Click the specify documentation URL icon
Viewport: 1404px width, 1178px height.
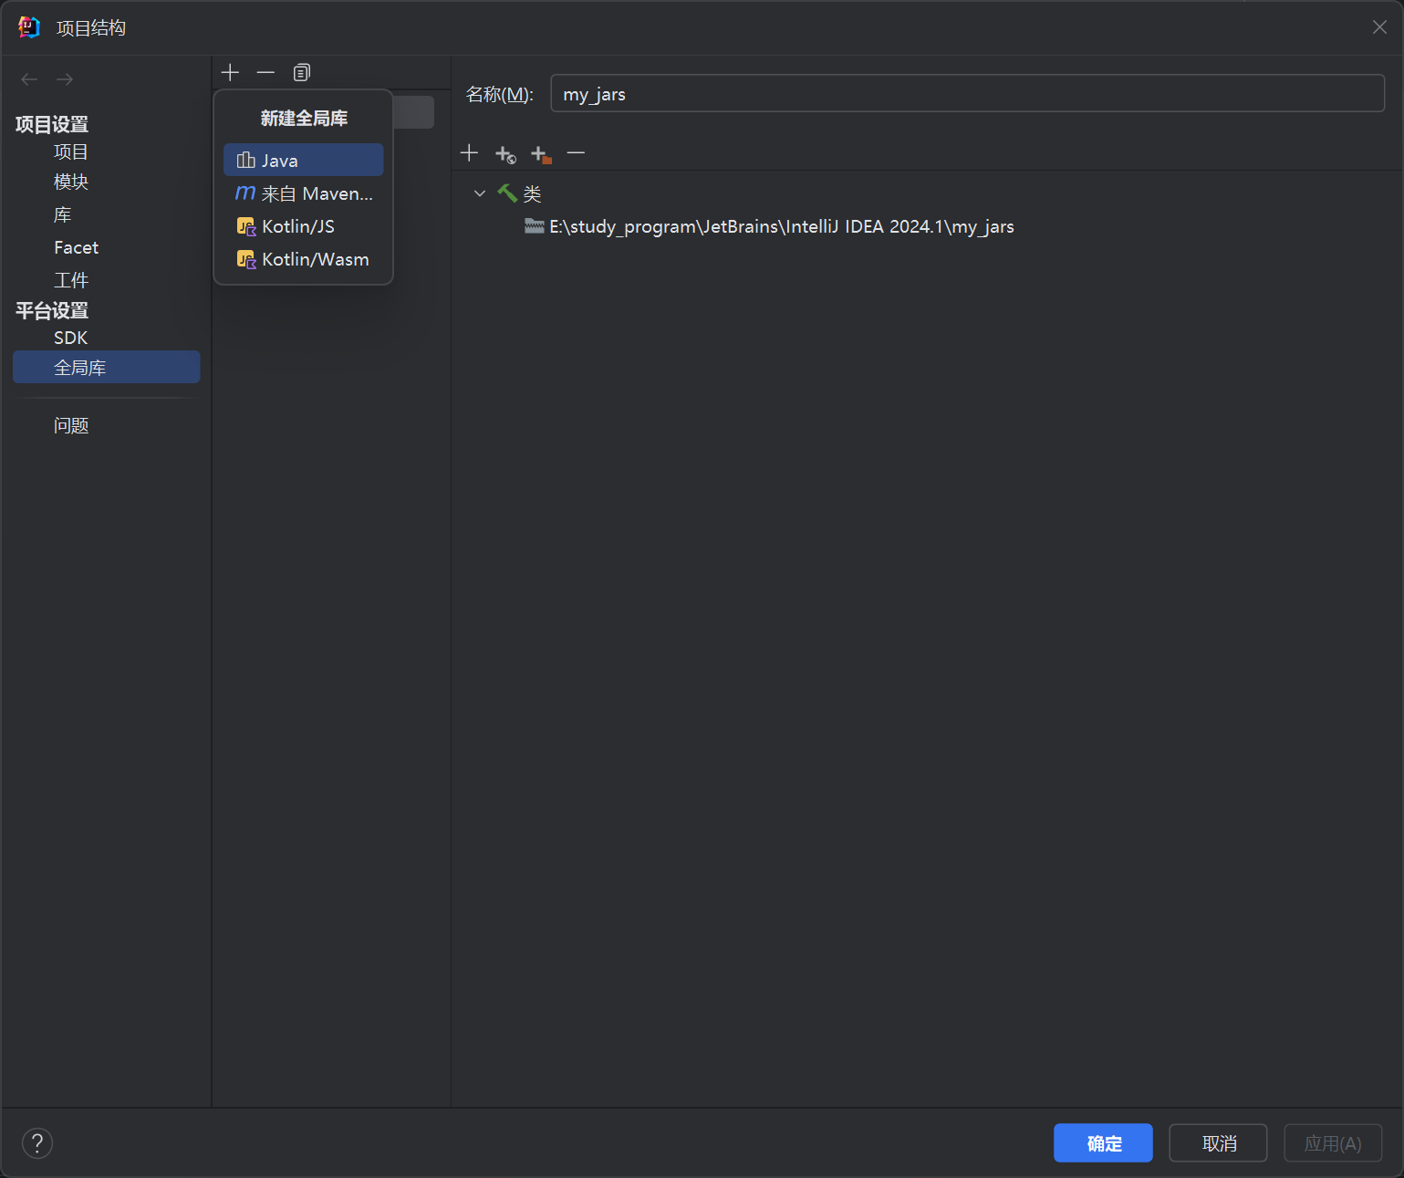click(x=505, y=154)
